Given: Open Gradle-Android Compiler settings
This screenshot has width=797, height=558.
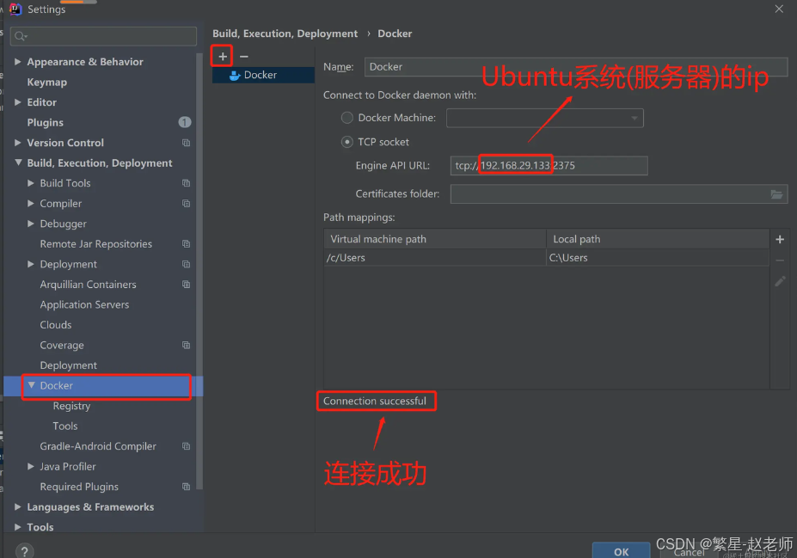Looking at the screenshot, I should coord(98,446).
